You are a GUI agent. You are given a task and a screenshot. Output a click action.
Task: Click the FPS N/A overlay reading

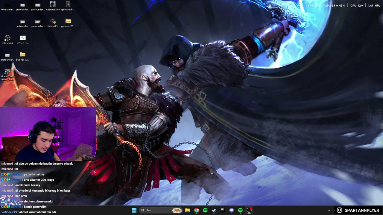pyautogui.click(x=314, y=6)
